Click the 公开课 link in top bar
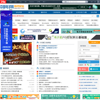This screenshot has width=100, height=100. coord(38,2)
